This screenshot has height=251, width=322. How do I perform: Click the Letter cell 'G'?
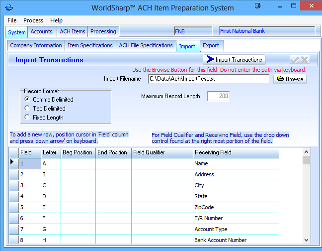[x=51, y=229]
